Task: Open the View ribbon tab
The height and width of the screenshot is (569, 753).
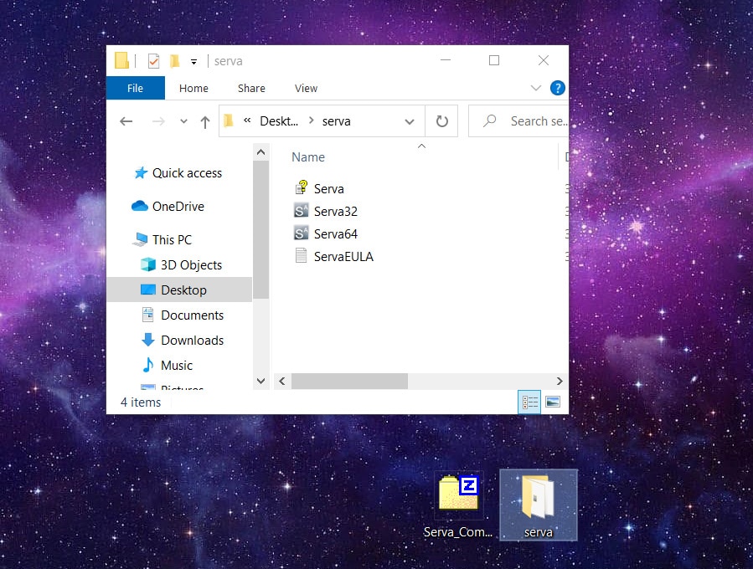Action: pos(306,88)
